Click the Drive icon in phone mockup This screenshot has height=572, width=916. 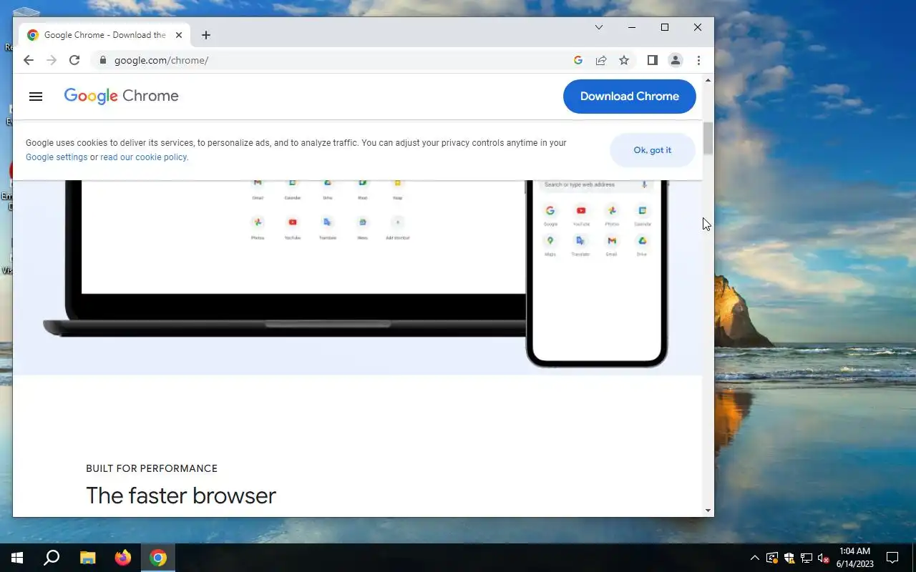pos(642,241)
